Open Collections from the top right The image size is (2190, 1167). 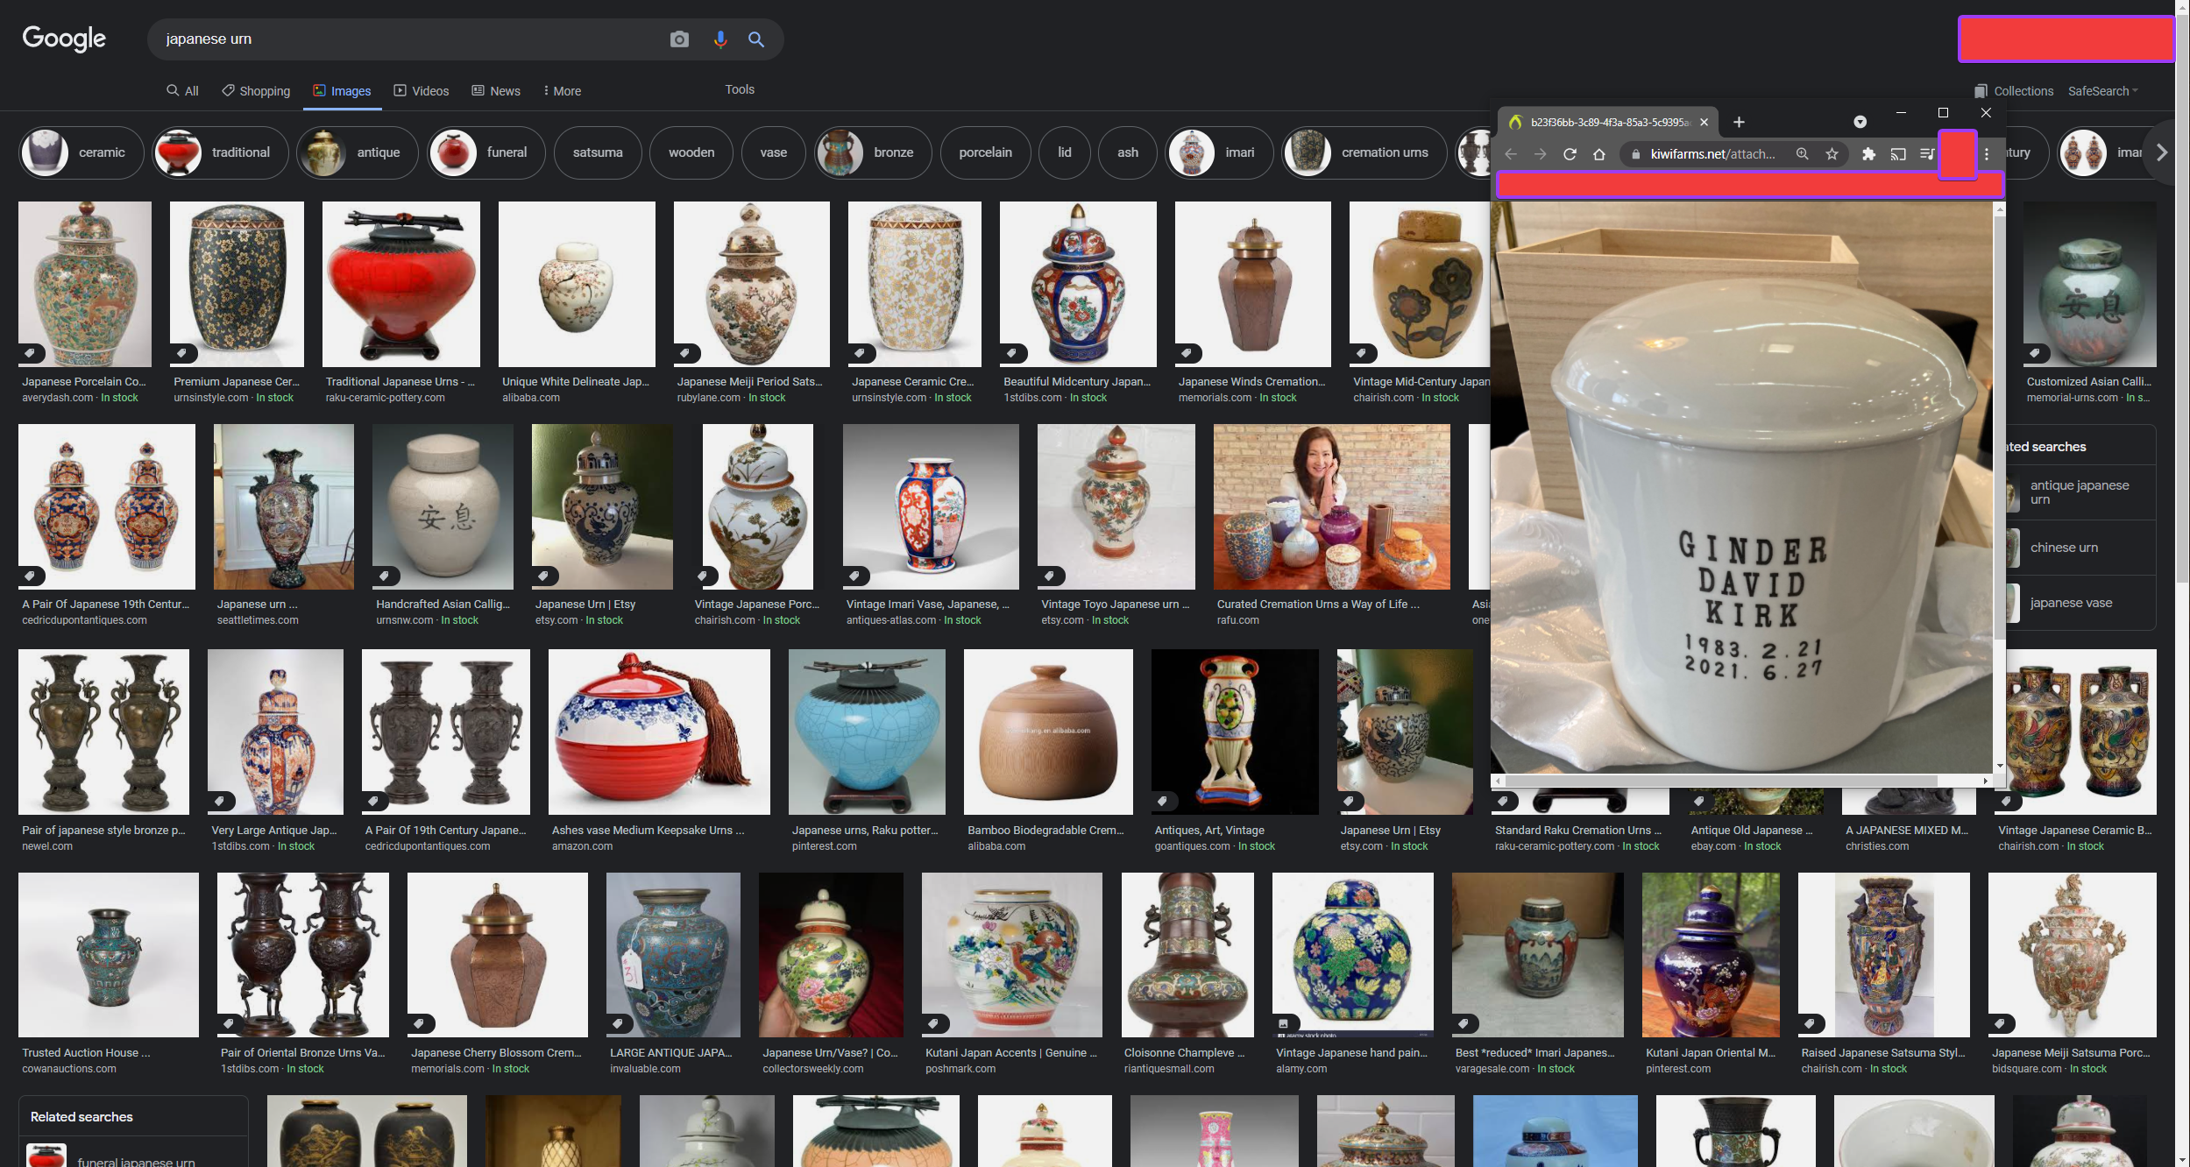2013,91
